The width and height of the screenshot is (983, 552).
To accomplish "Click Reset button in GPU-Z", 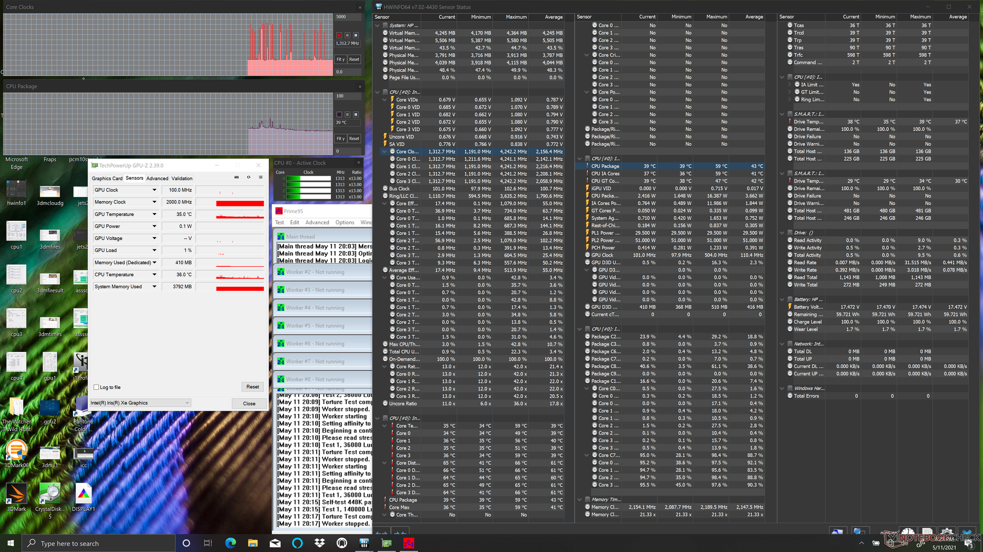I will point(252,387).
